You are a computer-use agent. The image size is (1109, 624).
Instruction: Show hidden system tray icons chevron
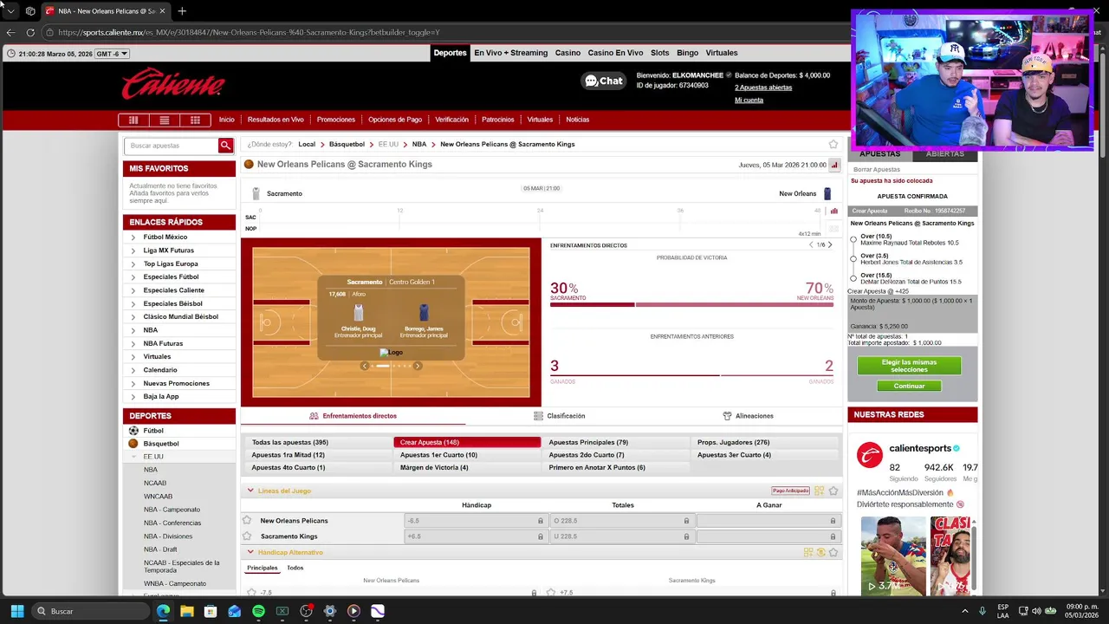pyautogui.click(x=965, y=611)
